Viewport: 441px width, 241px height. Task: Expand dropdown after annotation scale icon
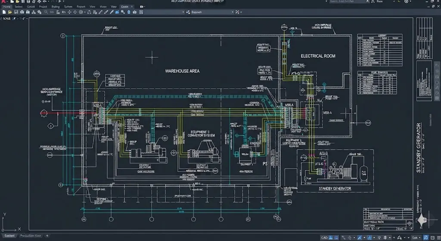[x=404, y=238]
